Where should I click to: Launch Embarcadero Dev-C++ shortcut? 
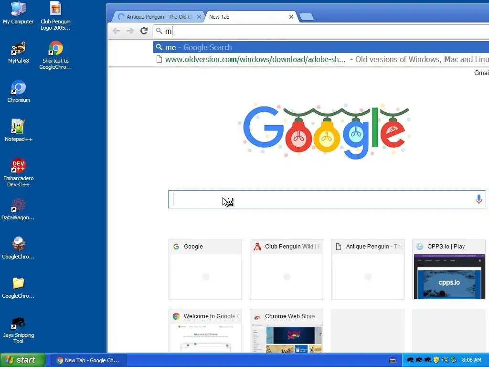pos(19,173)
